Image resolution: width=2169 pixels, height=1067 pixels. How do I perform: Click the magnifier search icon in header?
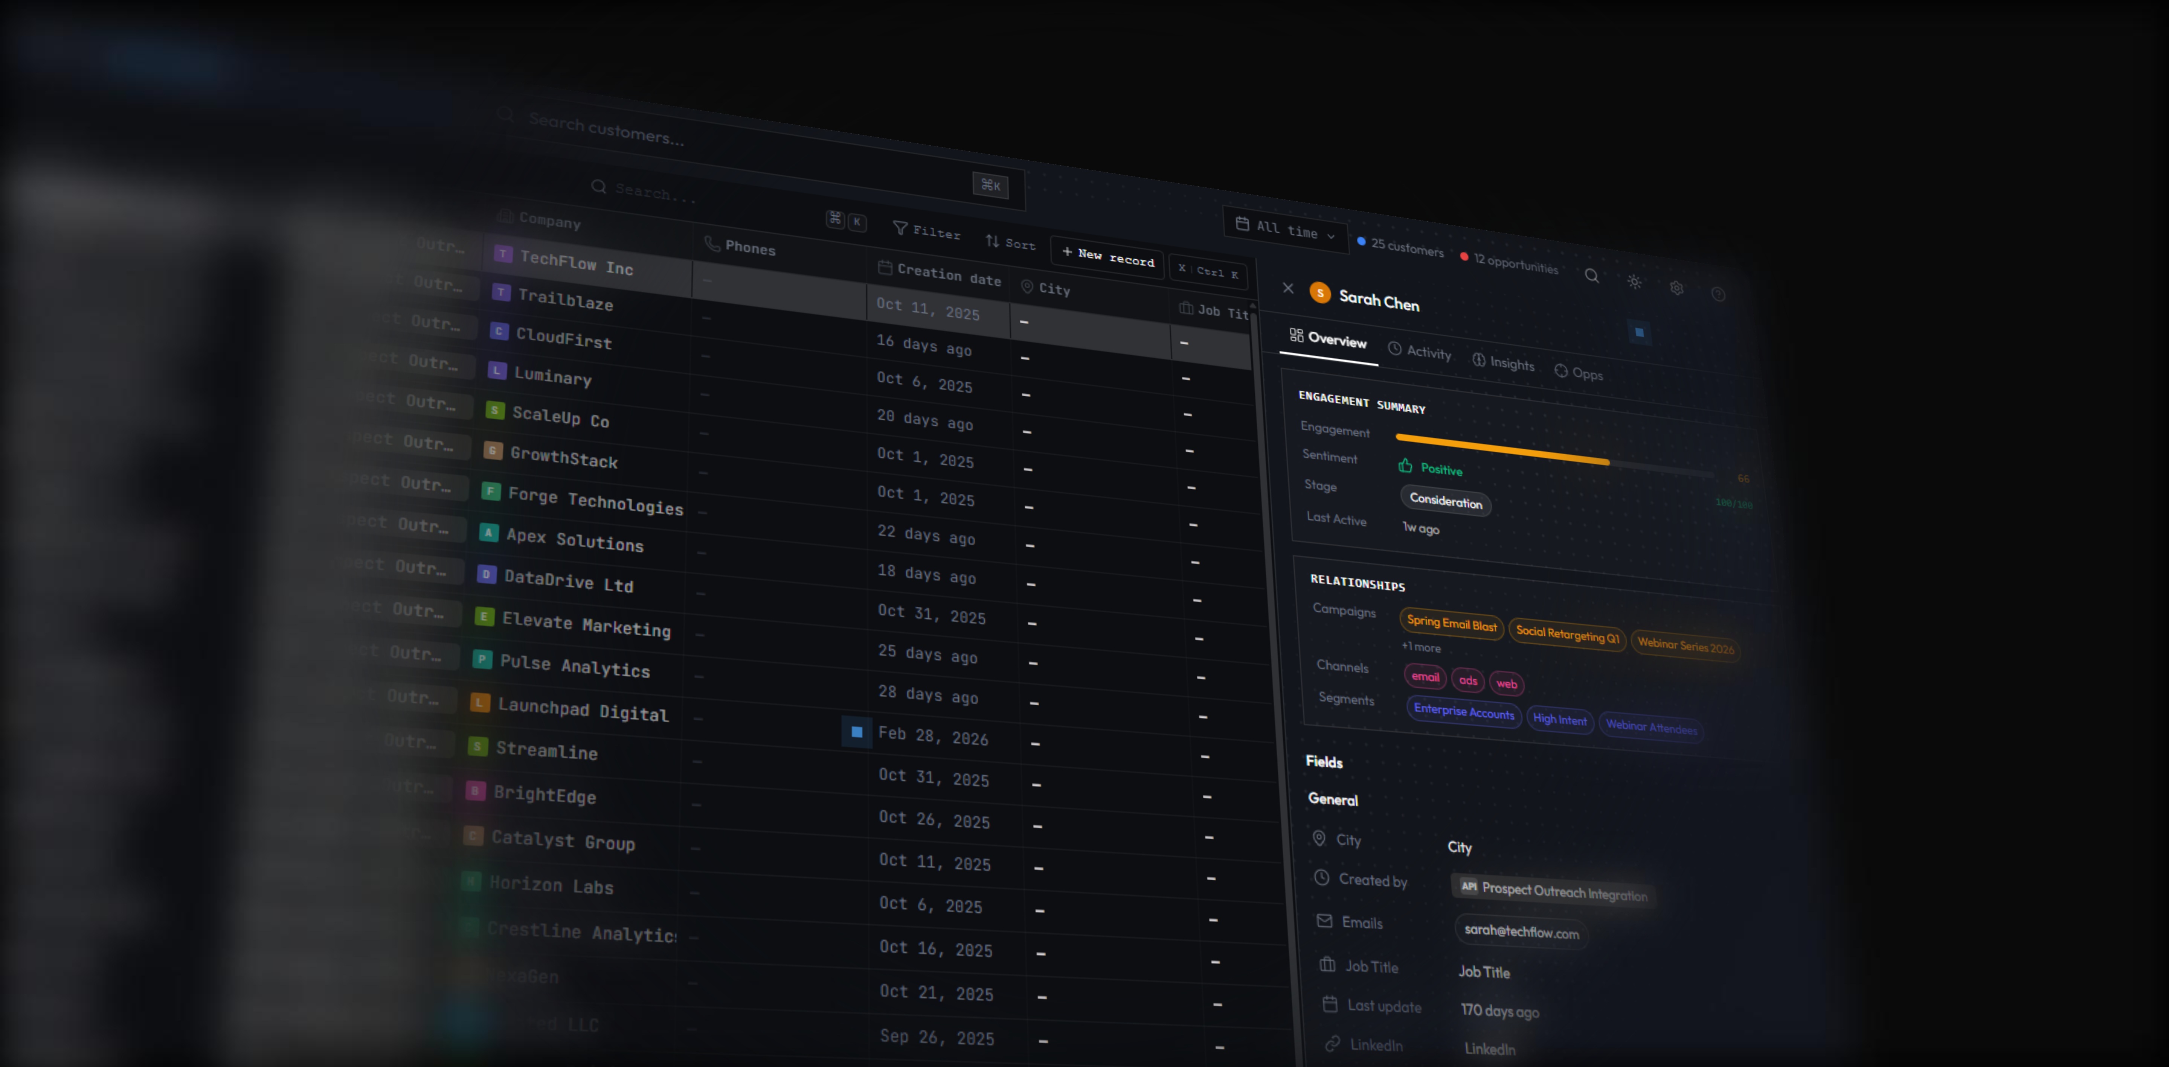1591,275
